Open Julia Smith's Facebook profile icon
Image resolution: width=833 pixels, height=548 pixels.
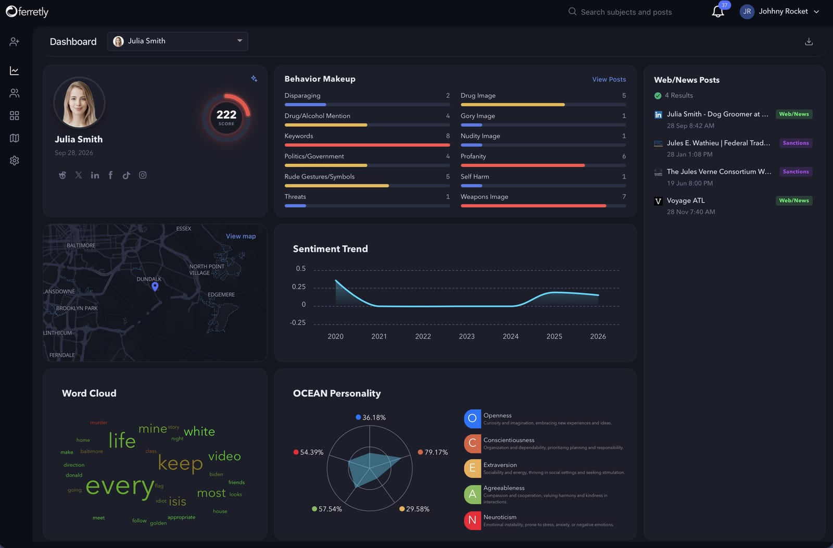click(110, 175)
